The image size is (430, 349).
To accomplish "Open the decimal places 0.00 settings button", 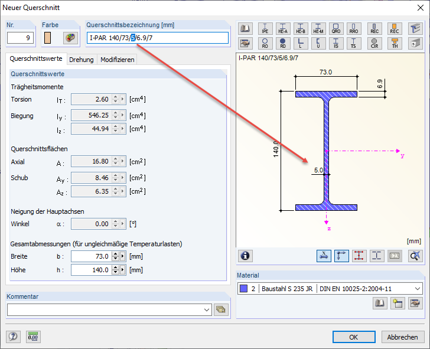I will (34, 337).
